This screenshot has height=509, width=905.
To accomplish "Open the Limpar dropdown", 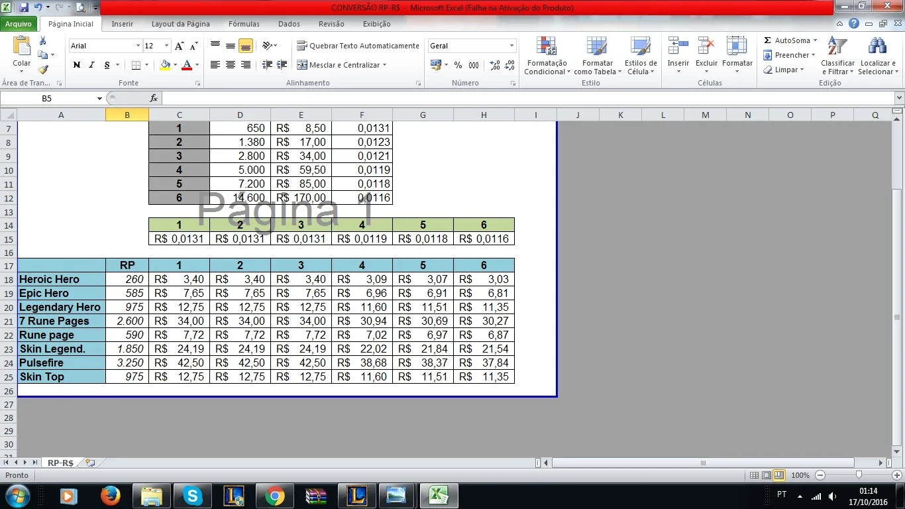I will [784, 70].
